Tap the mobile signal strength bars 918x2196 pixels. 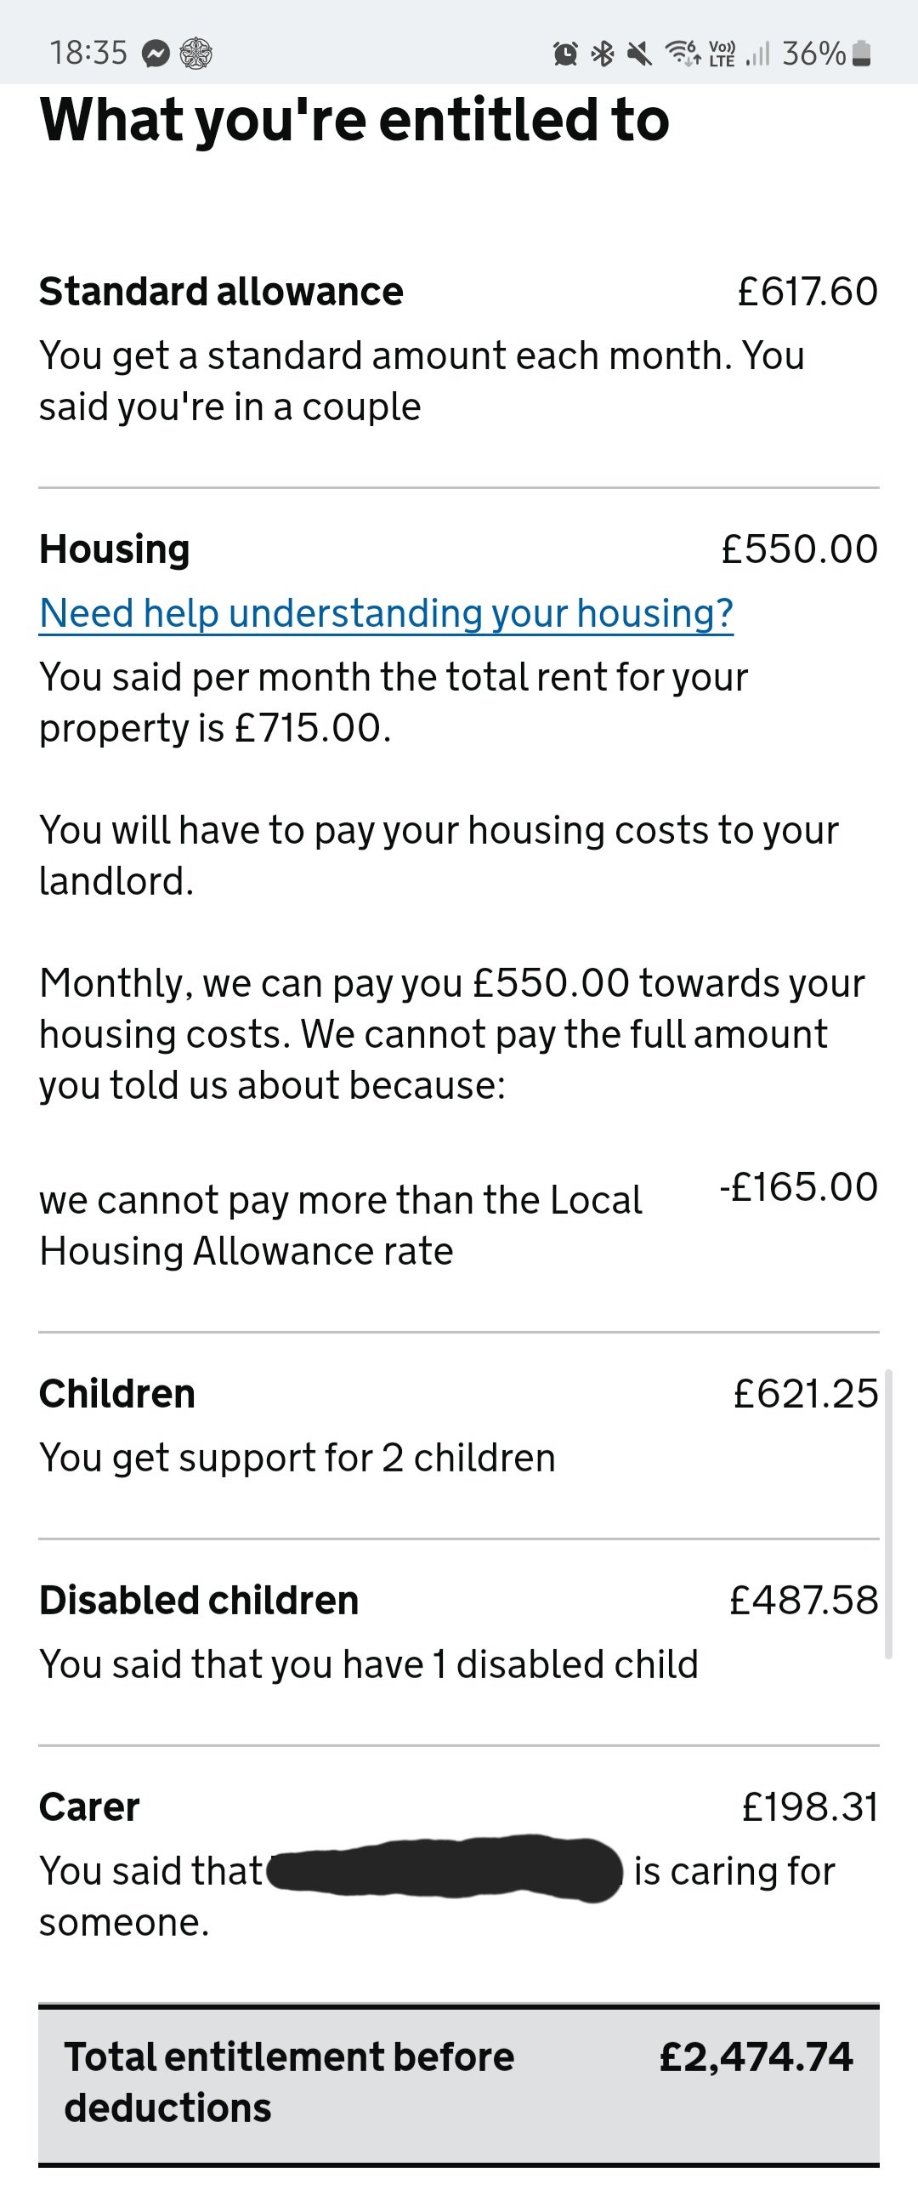pyautogui.click(x=756, y=54)
